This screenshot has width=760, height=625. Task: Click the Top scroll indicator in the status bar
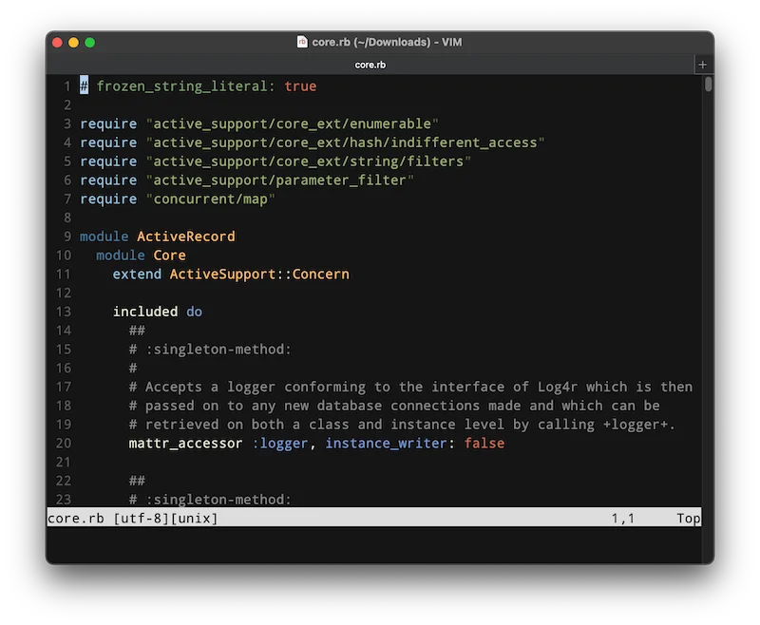point(689,518)
